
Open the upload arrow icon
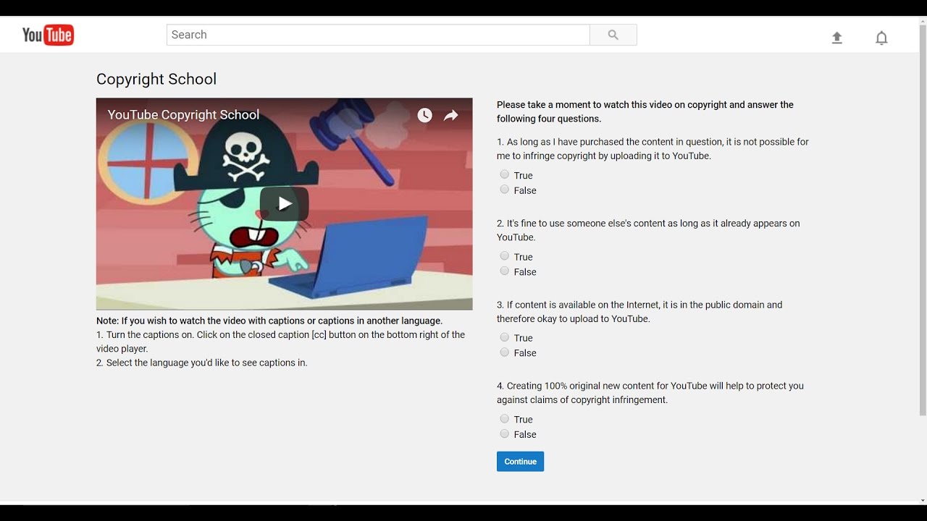pyautogui.click(x=837, y=38)
